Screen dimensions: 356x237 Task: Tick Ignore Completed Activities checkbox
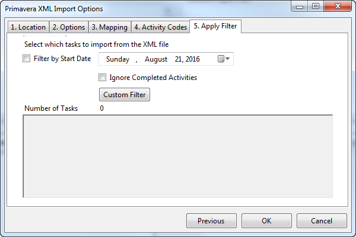pyautogui.click(x=102, y=78)
